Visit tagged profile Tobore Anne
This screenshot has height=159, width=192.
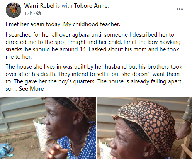(x=91, y=6)
